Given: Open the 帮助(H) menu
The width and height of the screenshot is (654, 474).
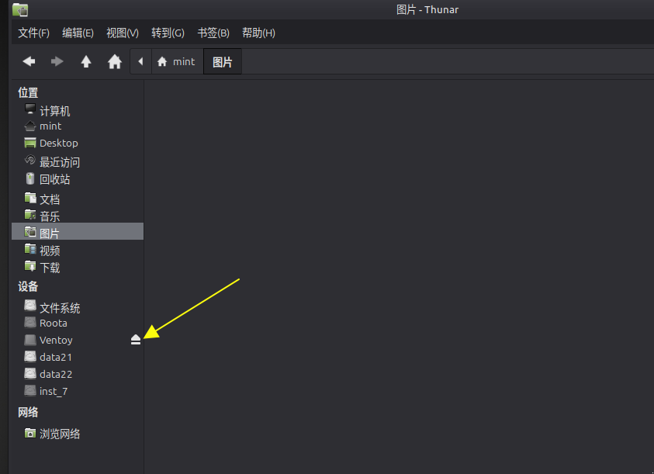Looking at the screenshot, I should tap(258, 33).
